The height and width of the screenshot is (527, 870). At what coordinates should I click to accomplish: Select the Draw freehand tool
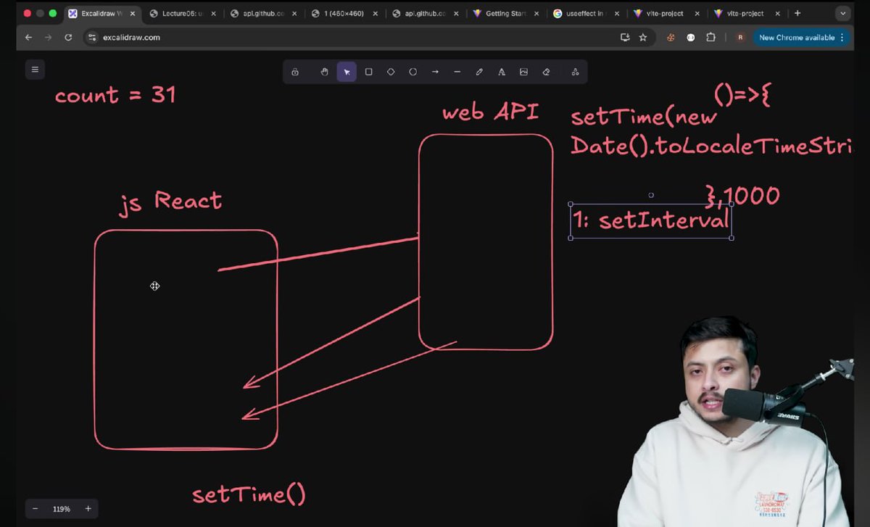[478, 72]
